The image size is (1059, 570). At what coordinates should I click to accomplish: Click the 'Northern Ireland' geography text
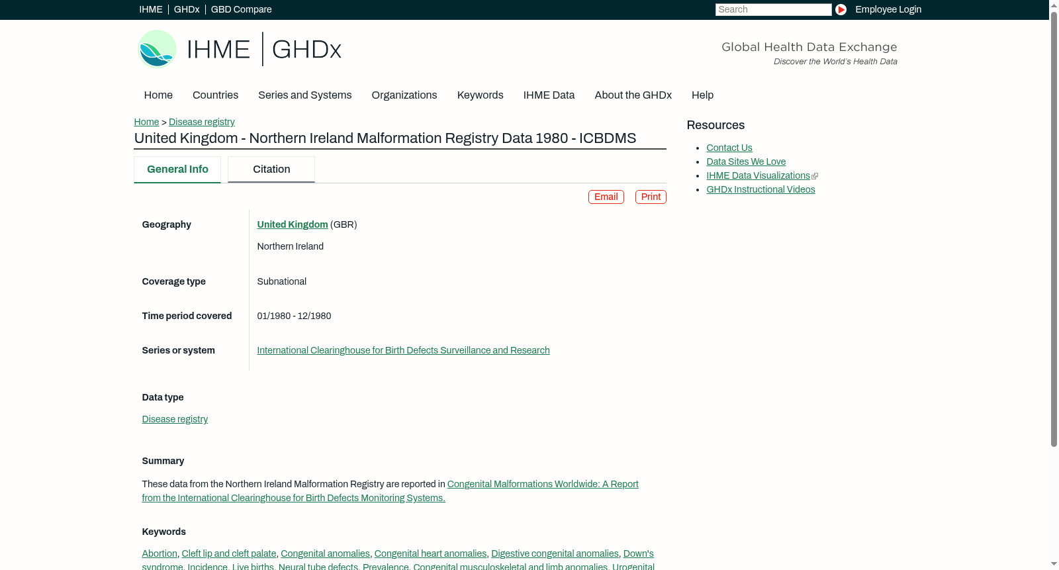291,246
